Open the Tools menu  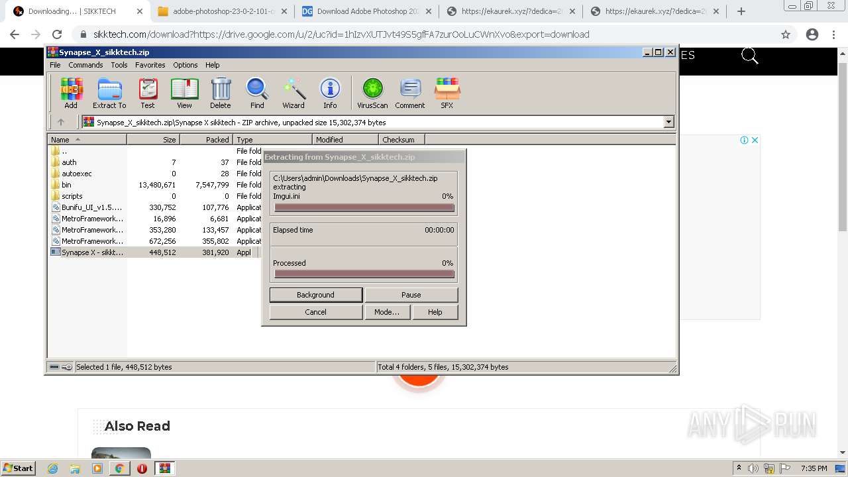pos(119,65)
